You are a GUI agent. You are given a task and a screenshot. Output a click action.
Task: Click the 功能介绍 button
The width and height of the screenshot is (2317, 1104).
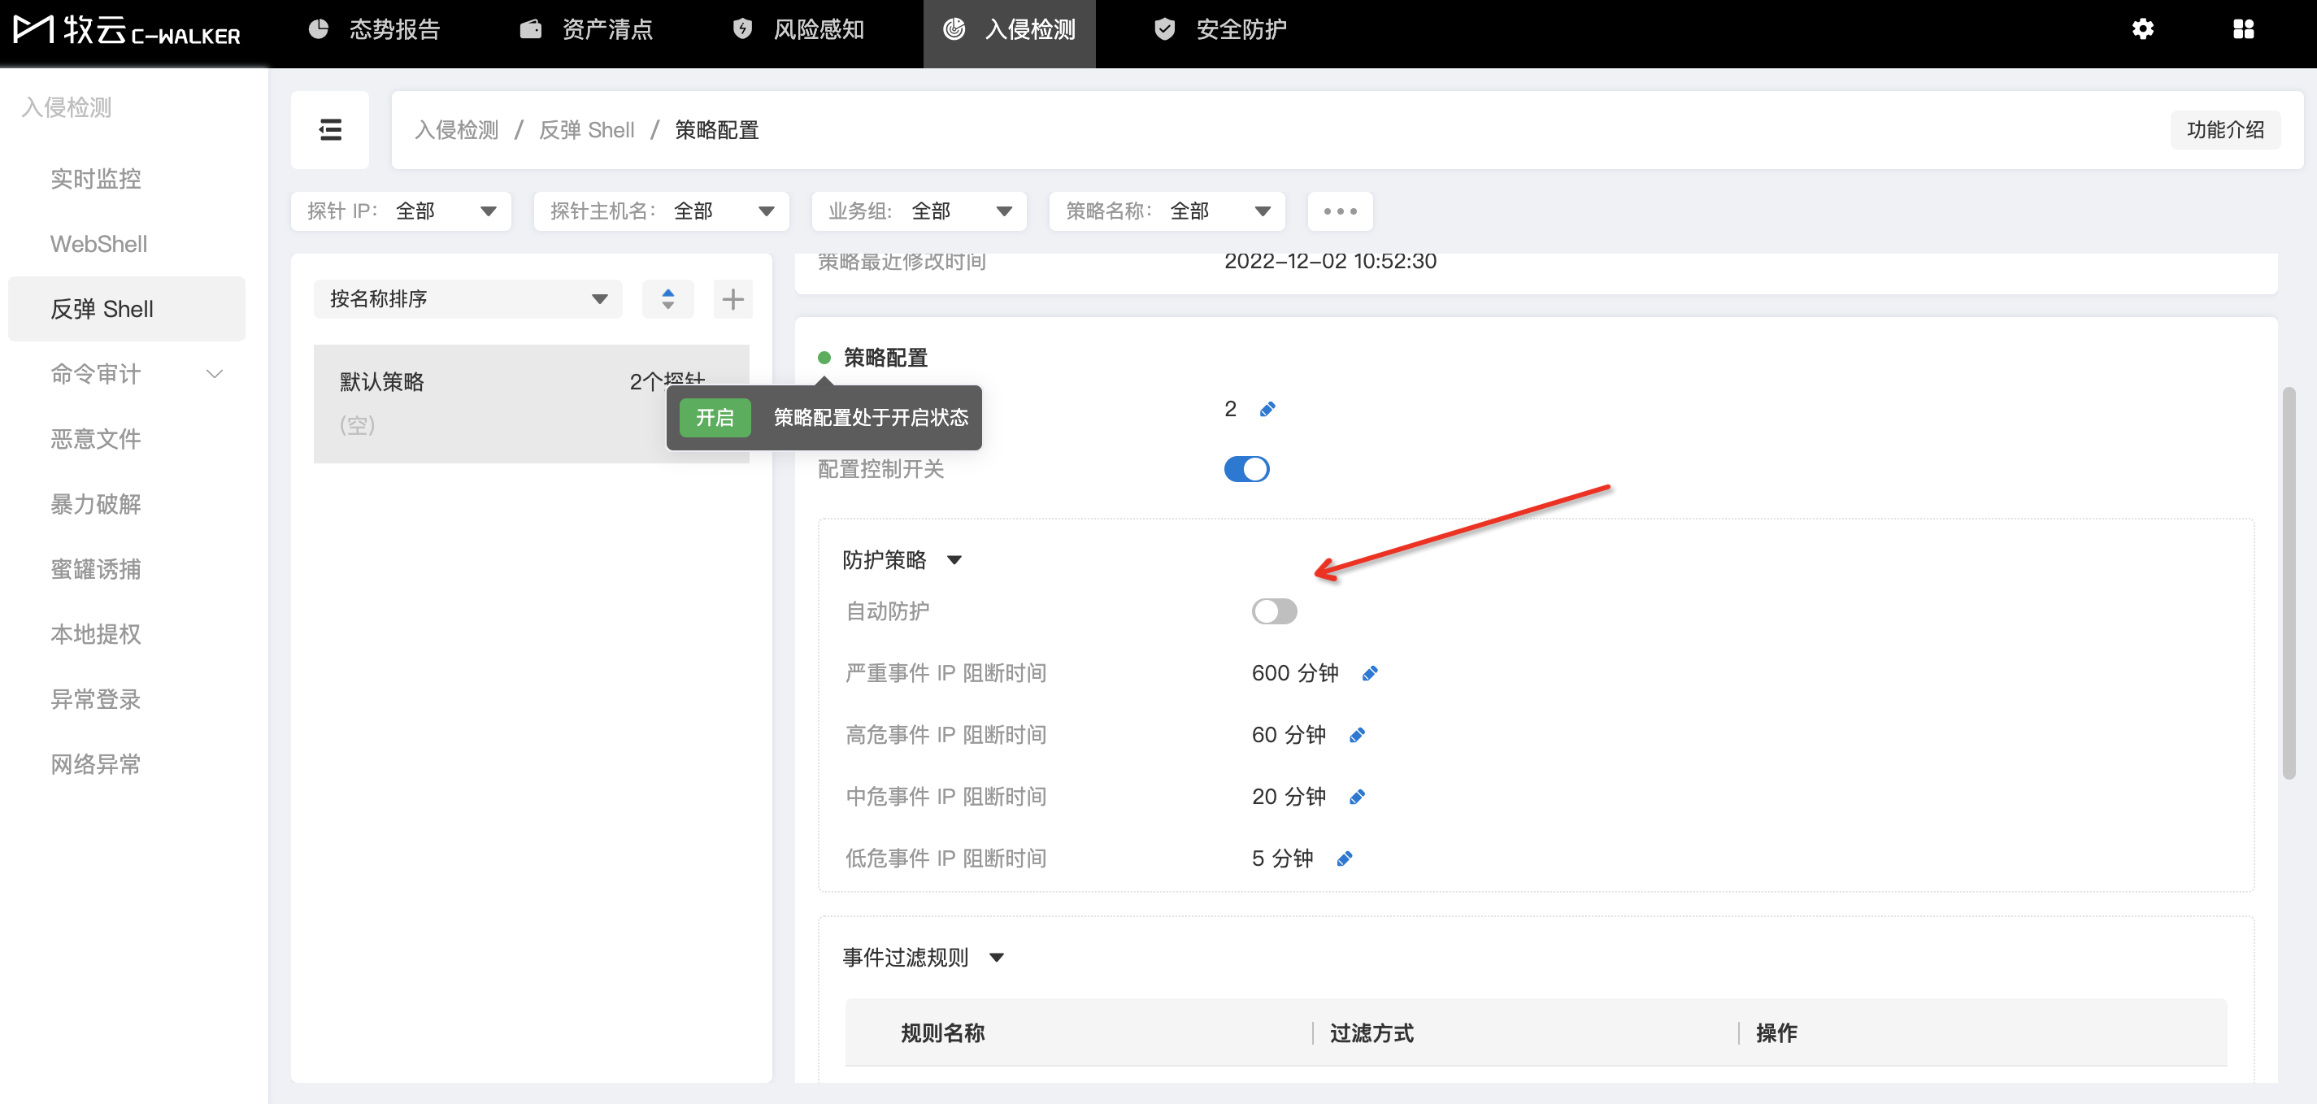2224,129
